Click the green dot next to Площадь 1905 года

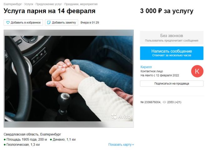click(5, 140)
